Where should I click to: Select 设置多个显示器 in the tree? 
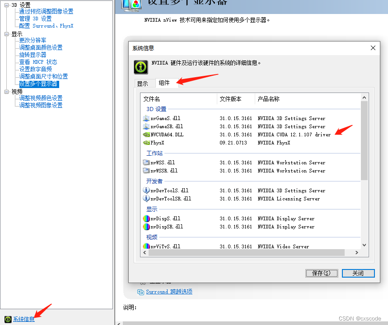coord(38,84)
